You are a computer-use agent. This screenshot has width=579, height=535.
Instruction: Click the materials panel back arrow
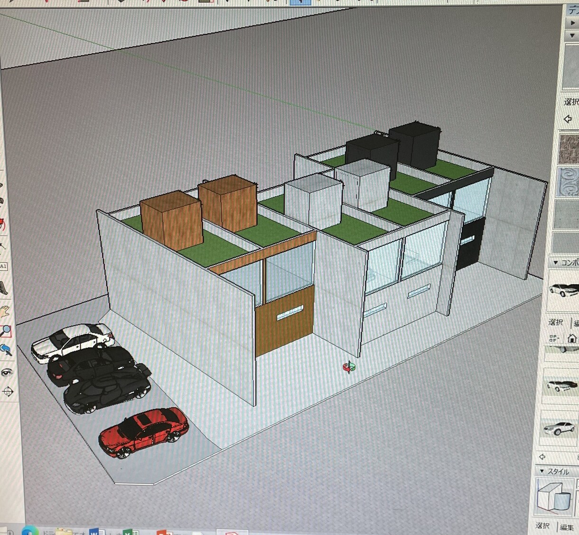coord(568,118)
